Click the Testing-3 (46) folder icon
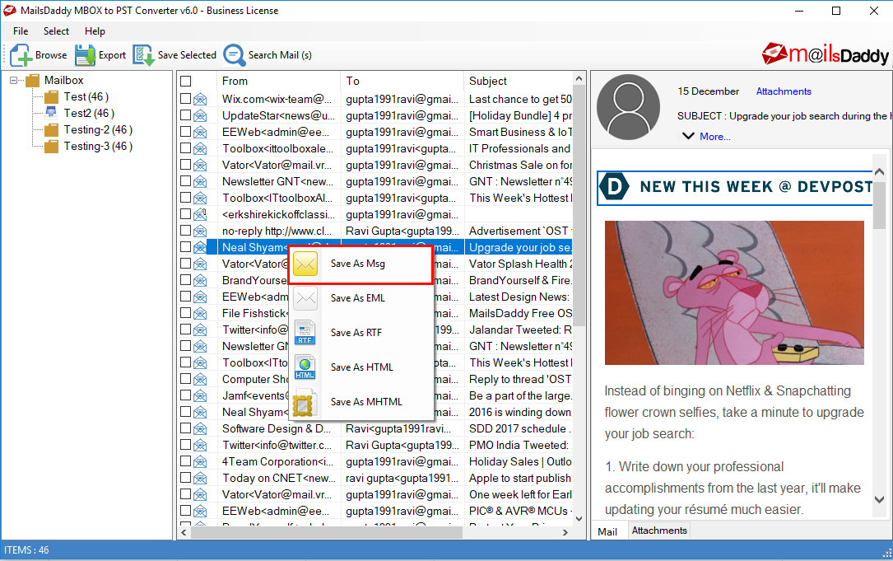 [52, 147]
